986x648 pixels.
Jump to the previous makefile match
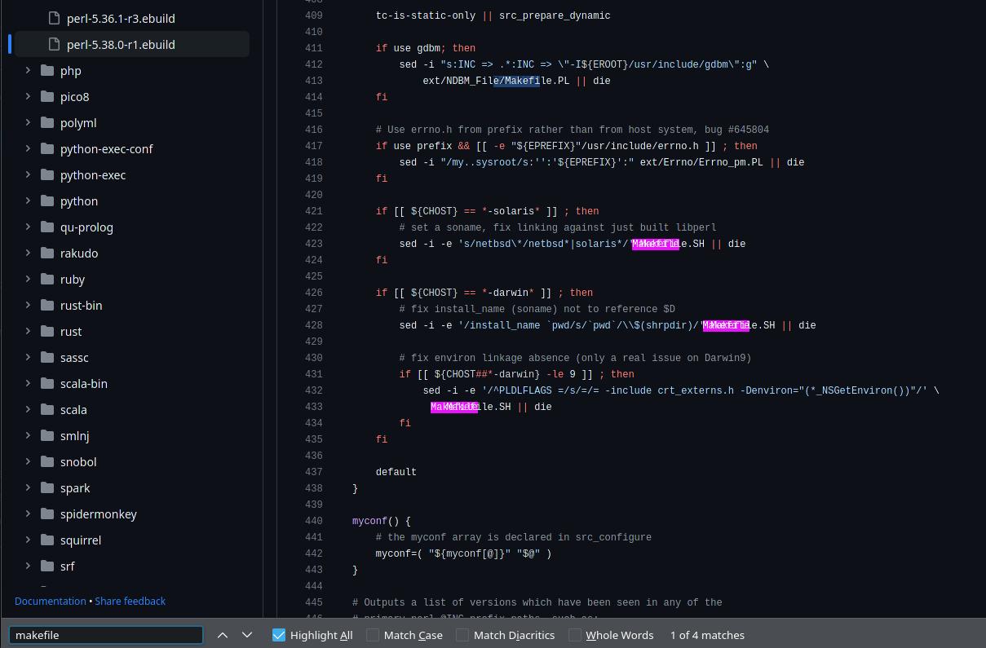(x=223, y=634)
